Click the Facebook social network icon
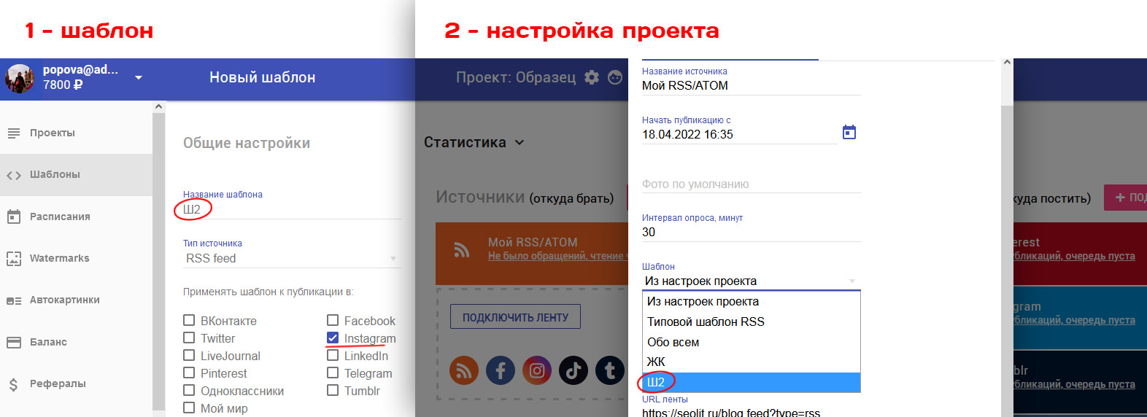Viewport: 1147px width, 417px height. tap(500, 370)
